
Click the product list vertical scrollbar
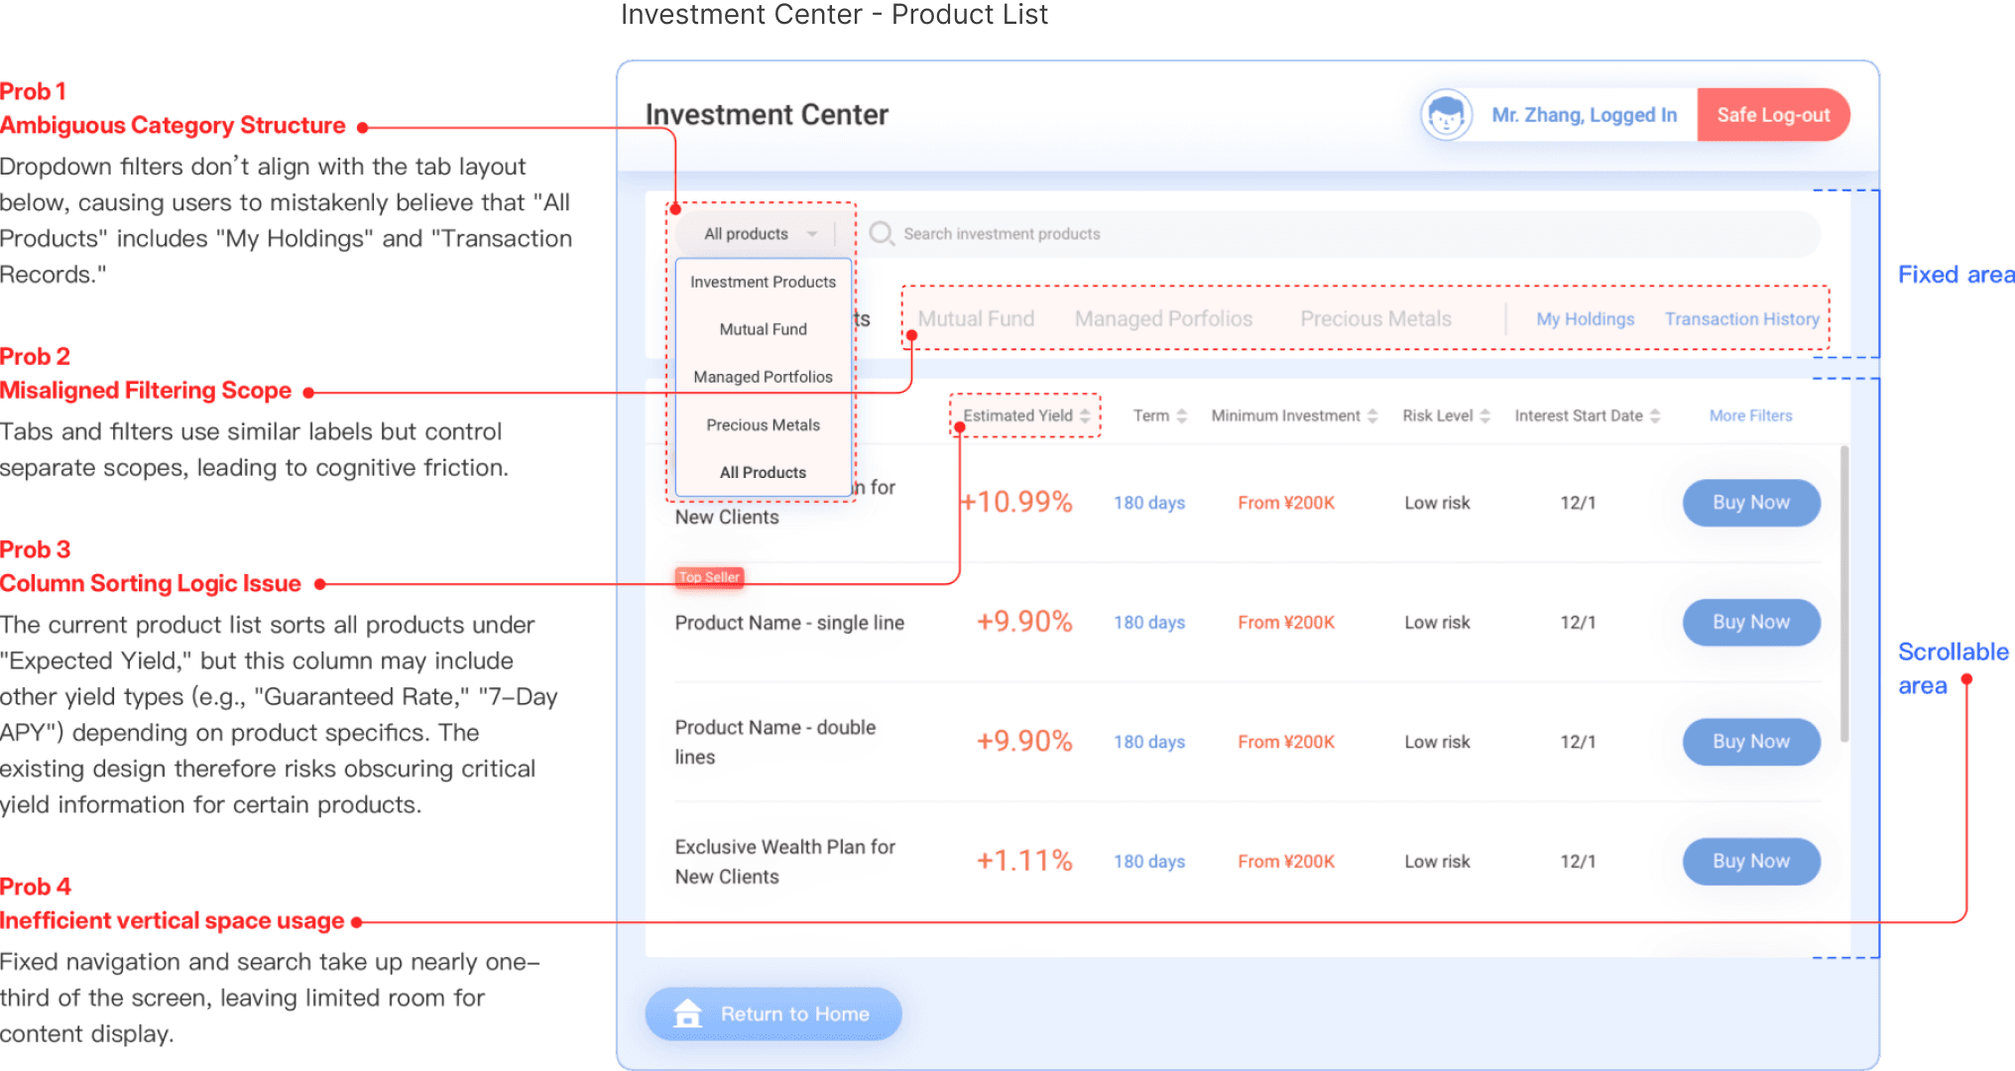(1844, 595)
